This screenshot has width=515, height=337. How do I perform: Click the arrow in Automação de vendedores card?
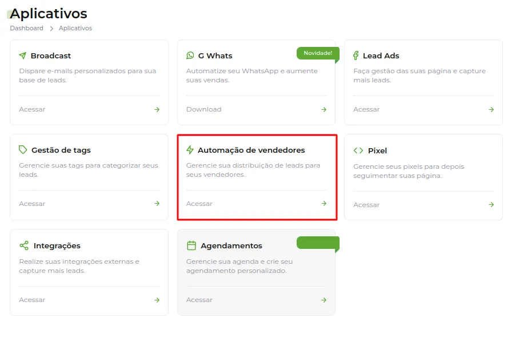click(x=324, y=204)
